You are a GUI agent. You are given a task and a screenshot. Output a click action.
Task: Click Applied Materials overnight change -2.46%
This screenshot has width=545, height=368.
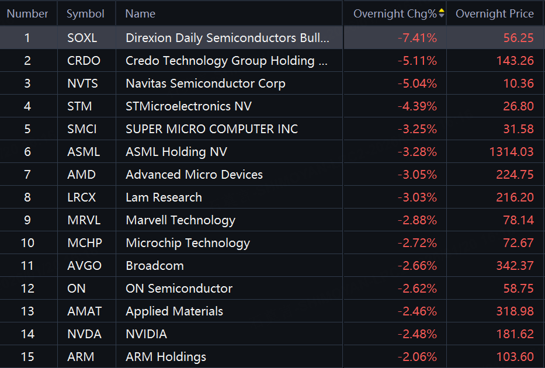click(x=417, y=311)
